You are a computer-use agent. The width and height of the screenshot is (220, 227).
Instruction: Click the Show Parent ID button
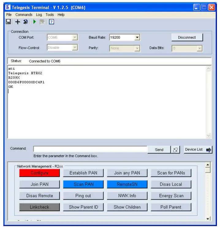tap(83, 207)
